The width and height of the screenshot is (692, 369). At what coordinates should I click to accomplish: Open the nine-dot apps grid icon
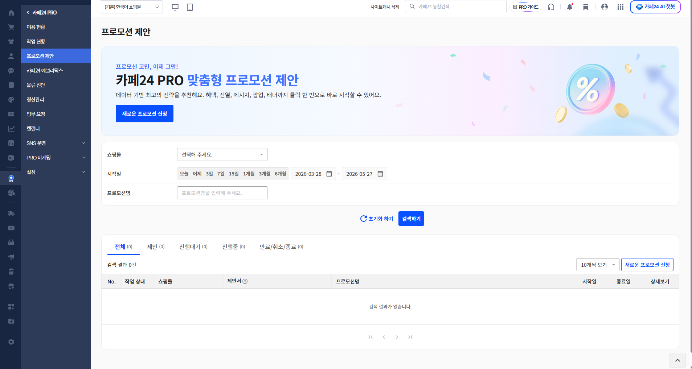point(621,7)
